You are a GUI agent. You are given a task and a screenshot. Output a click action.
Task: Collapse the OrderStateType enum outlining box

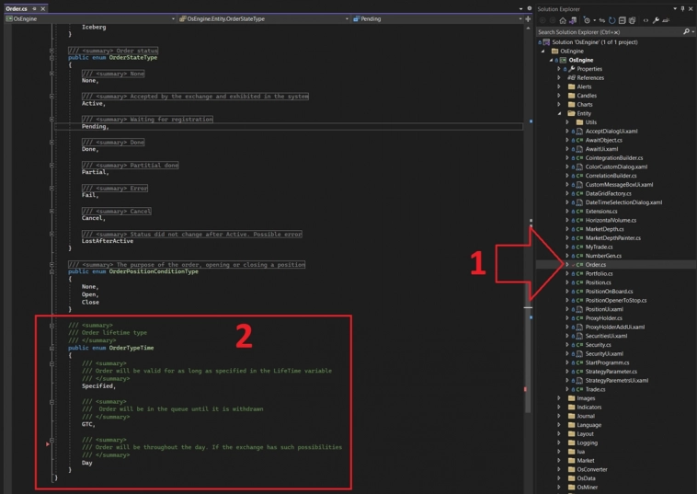pos(52,57)
